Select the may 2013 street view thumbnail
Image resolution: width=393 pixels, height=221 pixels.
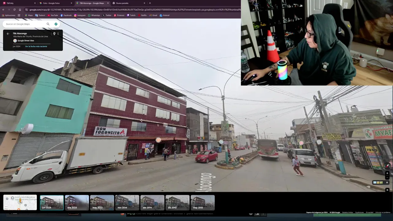203,203
